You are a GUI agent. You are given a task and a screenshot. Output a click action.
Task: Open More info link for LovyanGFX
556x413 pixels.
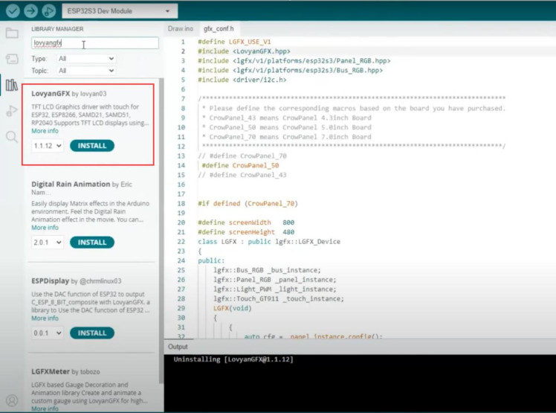click(x=45, y=131)
